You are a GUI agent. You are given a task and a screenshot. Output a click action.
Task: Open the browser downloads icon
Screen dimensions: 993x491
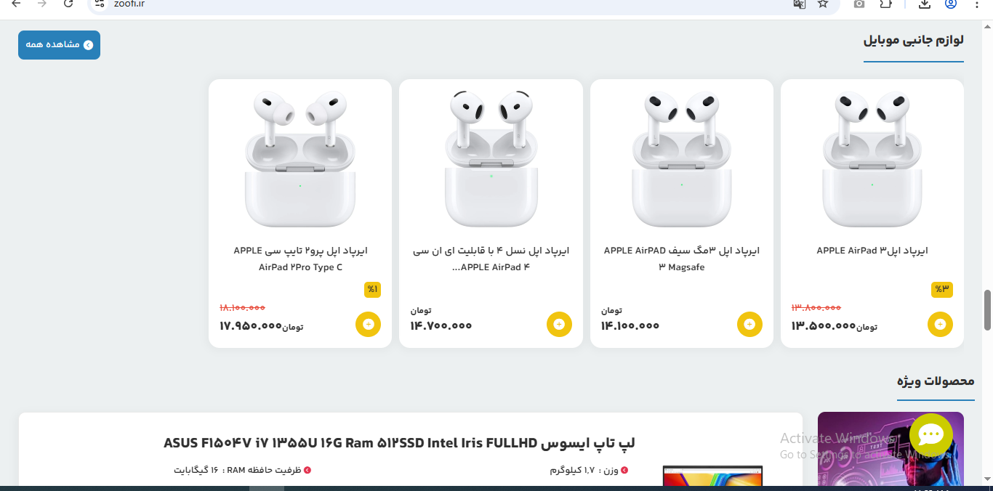[925, 4]
